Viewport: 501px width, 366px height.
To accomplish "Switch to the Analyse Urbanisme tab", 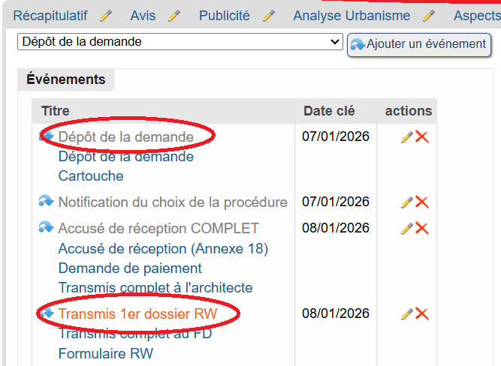I will (x=352, y=16).
